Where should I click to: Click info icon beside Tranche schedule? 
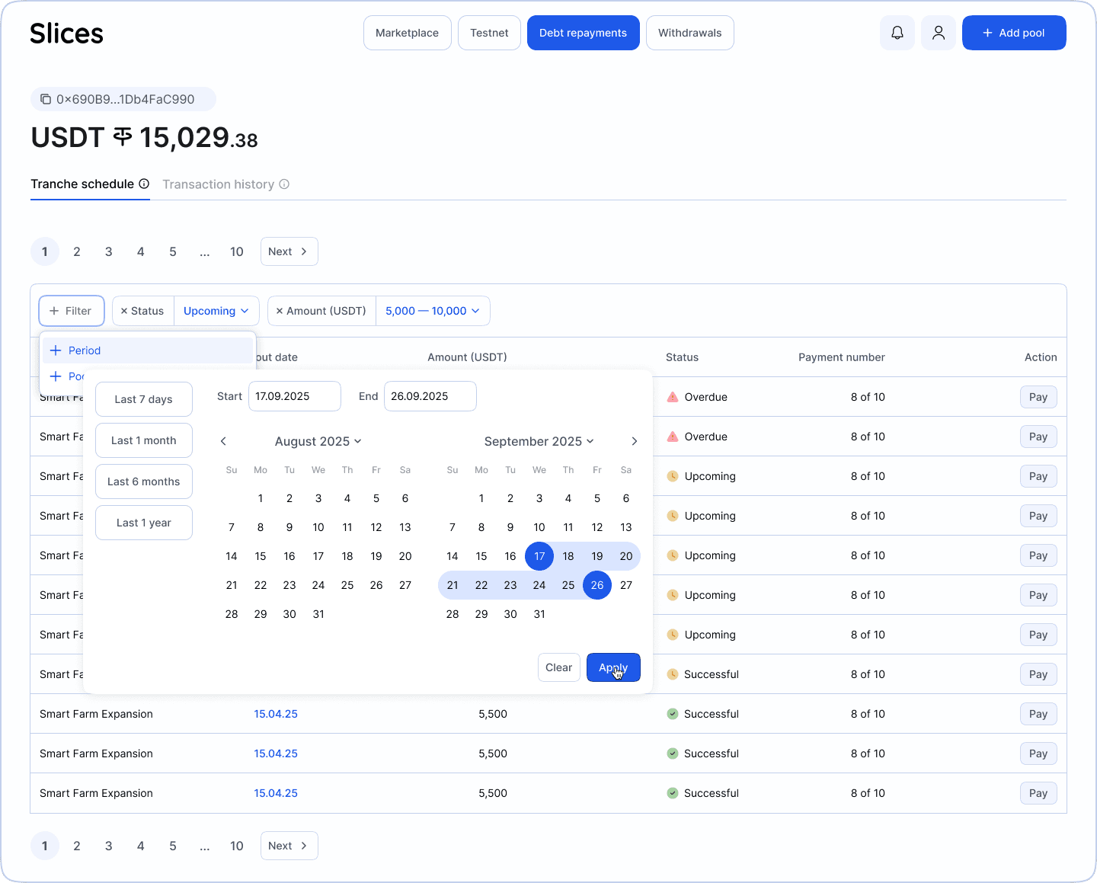144,184
